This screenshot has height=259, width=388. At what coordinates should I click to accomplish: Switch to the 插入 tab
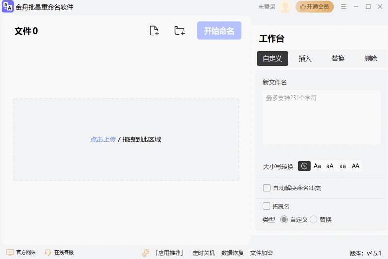pos(305,58)
